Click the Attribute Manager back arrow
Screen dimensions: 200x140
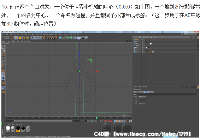pyautogui.click(x=183, y=87)
